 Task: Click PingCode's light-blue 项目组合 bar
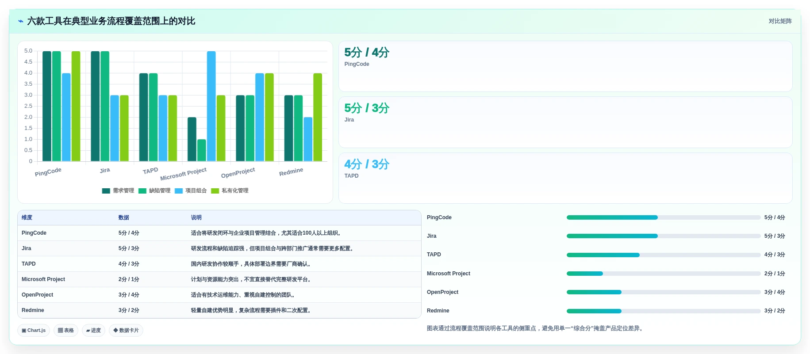pos(66,117)
